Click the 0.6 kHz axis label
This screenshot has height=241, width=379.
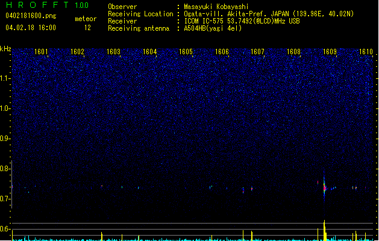click(x=5, y=229)
